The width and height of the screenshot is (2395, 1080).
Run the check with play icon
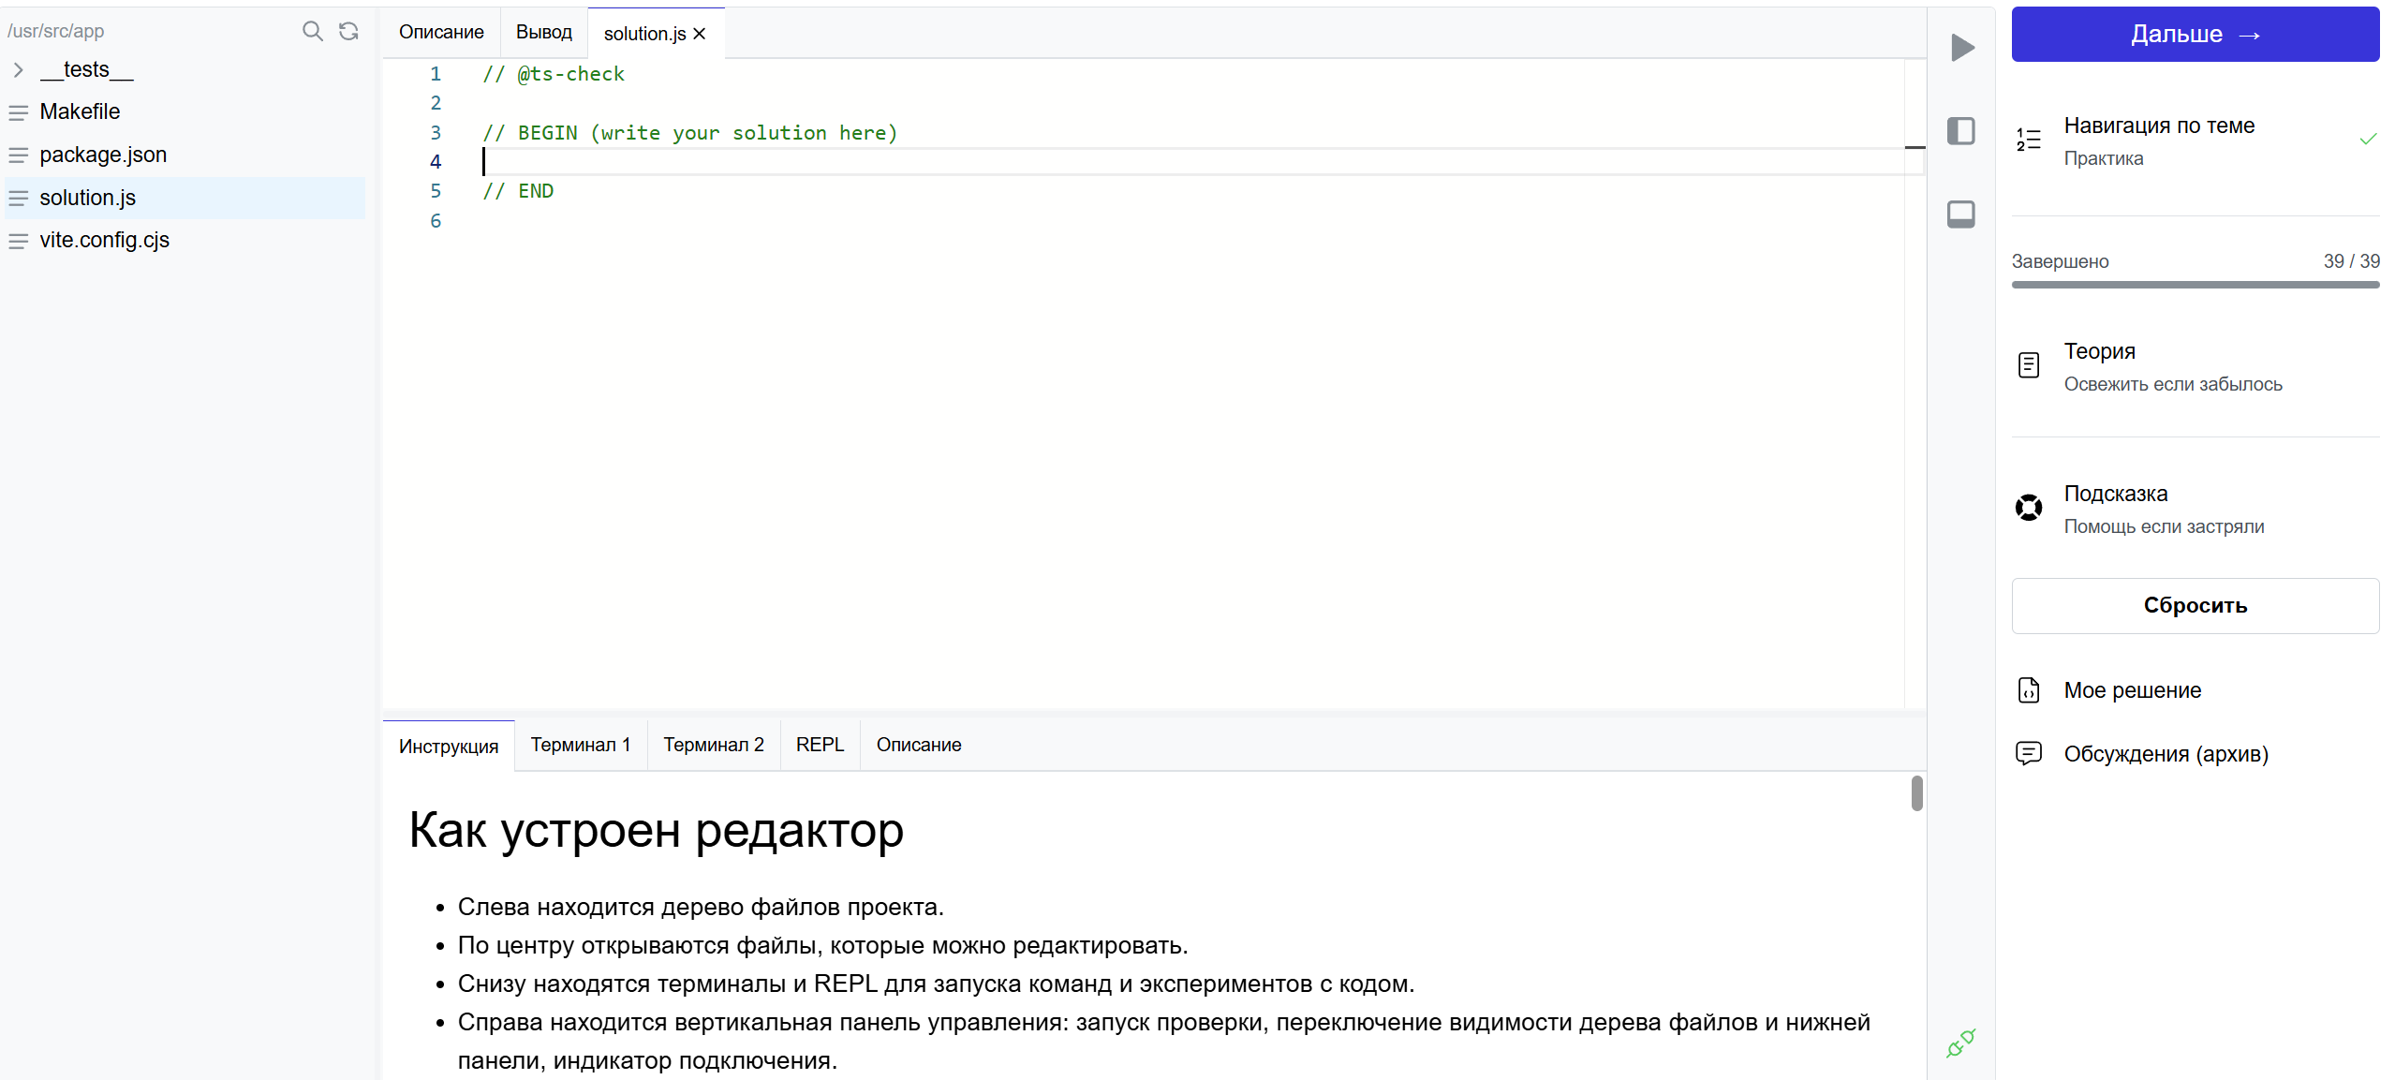pos(1962,48)
